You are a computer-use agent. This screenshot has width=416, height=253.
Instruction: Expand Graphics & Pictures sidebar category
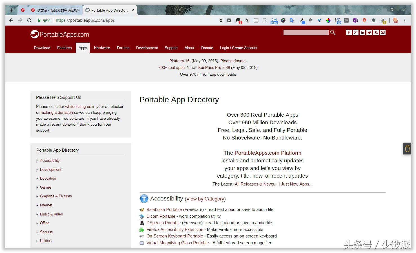click(x=56, y=196)
